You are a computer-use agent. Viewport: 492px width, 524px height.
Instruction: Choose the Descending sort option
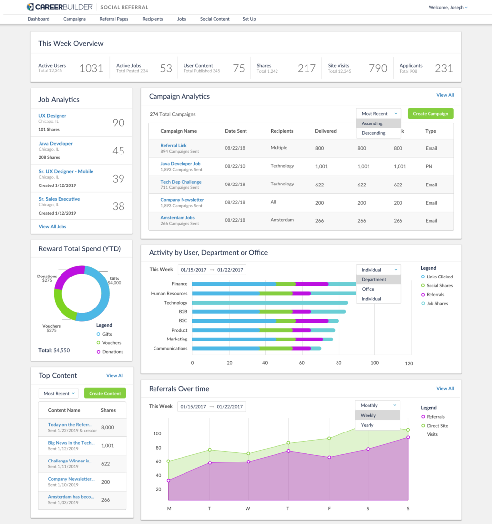pyautogui.click(x=379, y=133)
